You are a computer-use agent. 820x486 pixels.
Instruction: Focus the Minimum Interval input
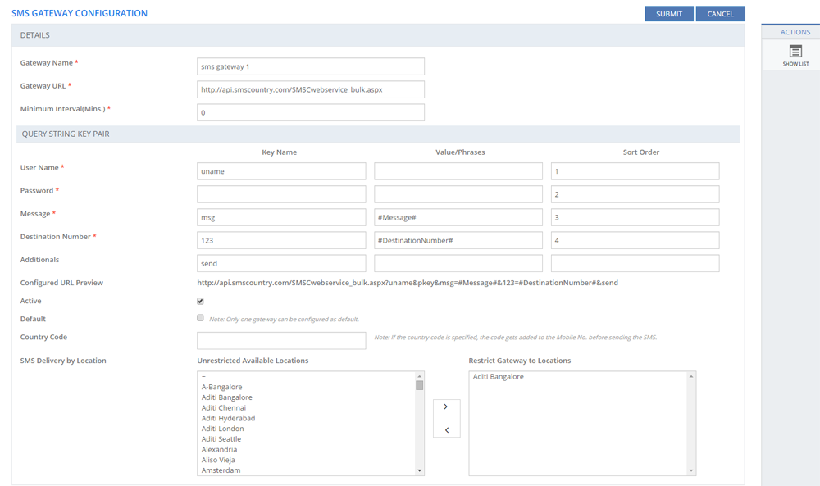[x=311, y=112]
